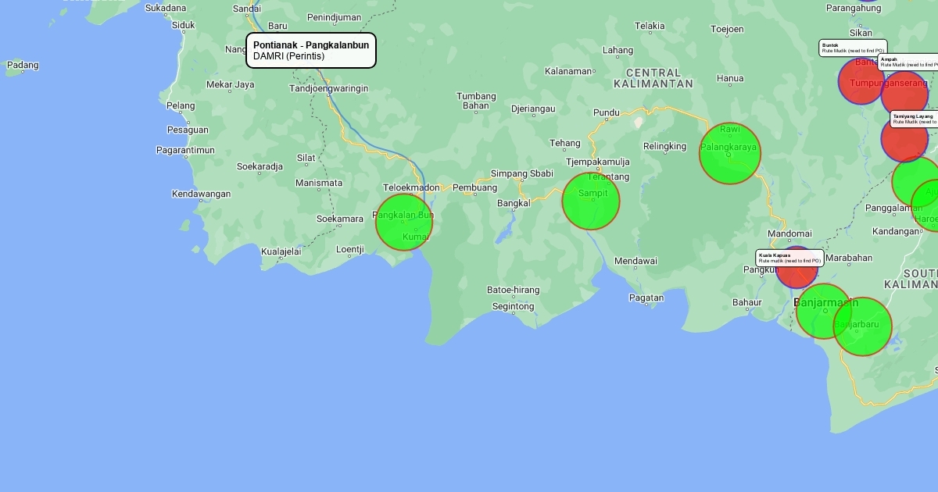Click the Tamiyang Layang route info label
Screen dimensions: 938x492
point(914,119)
